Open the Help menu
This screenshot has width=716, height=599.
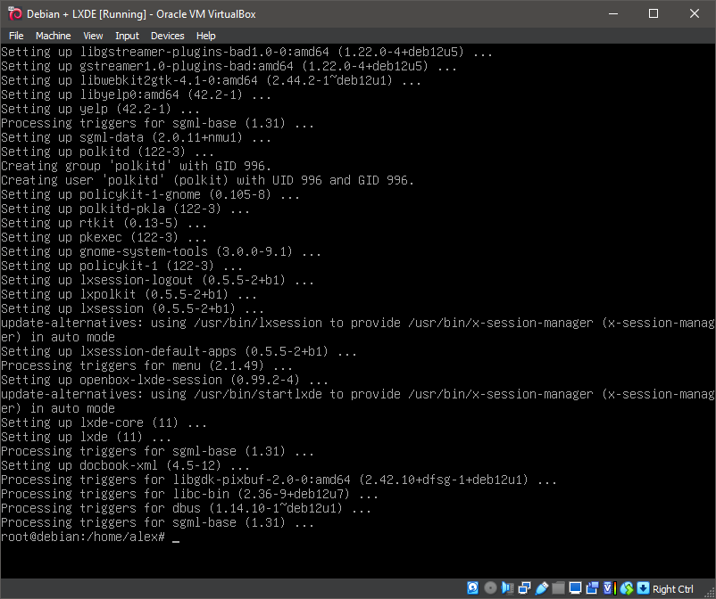coord(205,36)
